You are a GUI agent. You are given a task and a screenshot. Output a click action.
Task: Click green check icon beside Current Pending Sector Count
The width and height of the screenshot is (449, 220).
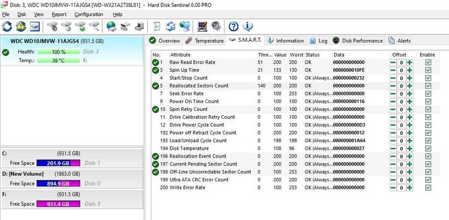tap(155, 164)
